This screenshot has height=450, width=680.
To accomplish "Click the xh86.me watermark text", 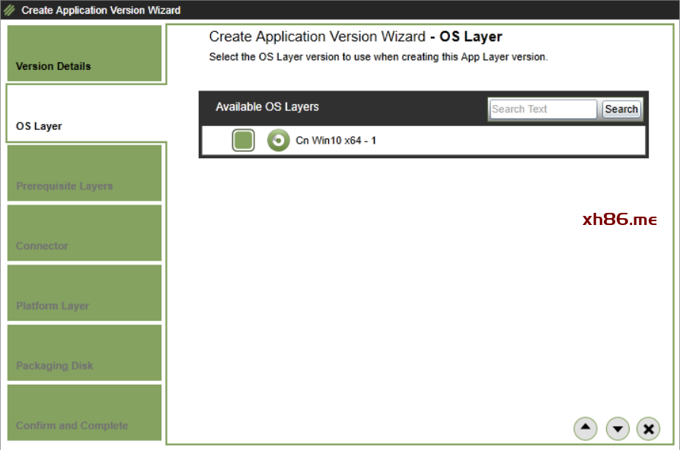I will click(619, 220).
